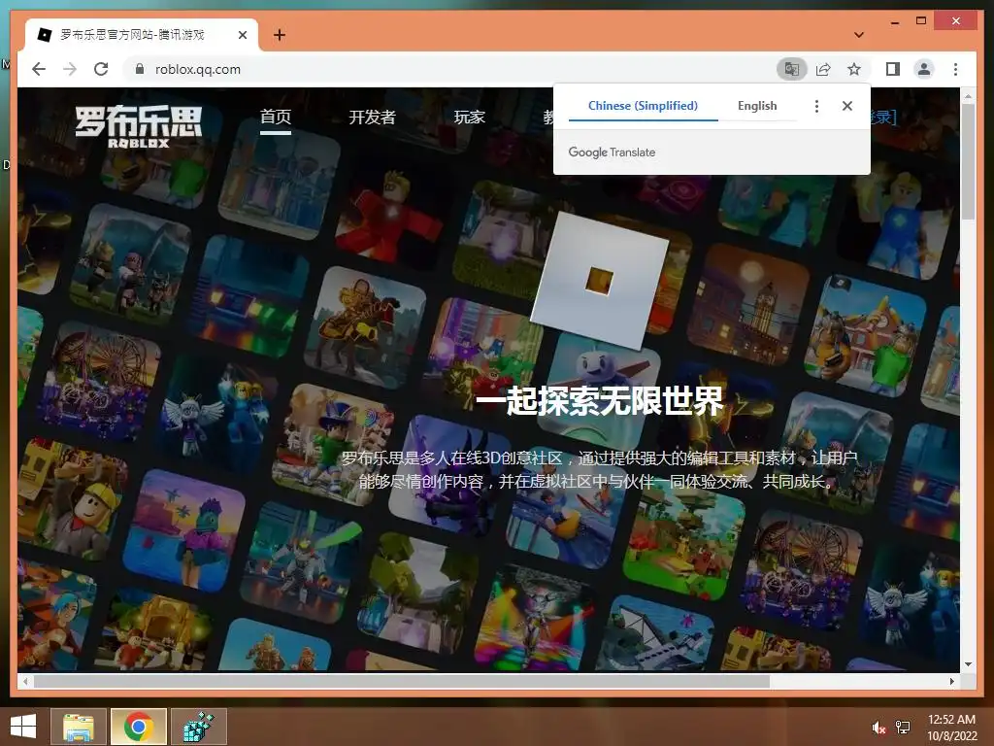The height and width of the screenshot is (746, 994).
Task: Maximize the Chrome window
Action: [x=921, y=21]
